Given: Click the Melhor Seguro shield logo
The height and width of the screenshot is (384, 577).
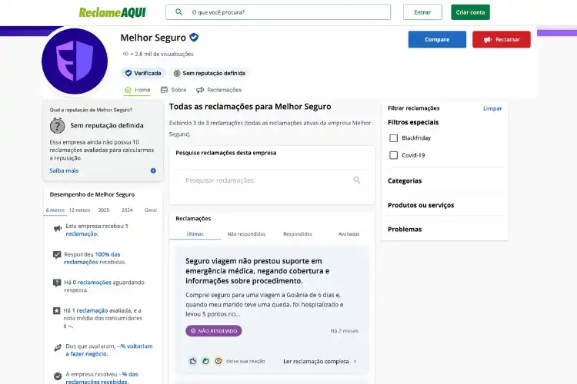Looking at the screenshot, I should [75, 61].
